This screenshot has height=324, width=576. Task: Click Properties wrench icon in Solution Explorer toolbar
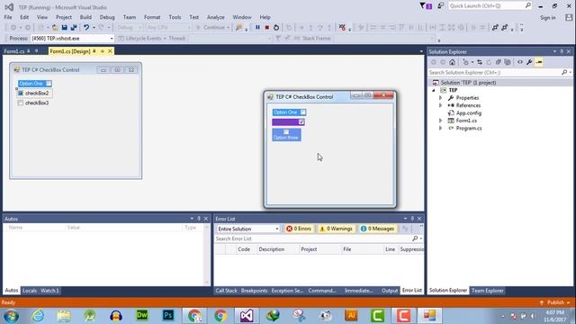(529, 62)
